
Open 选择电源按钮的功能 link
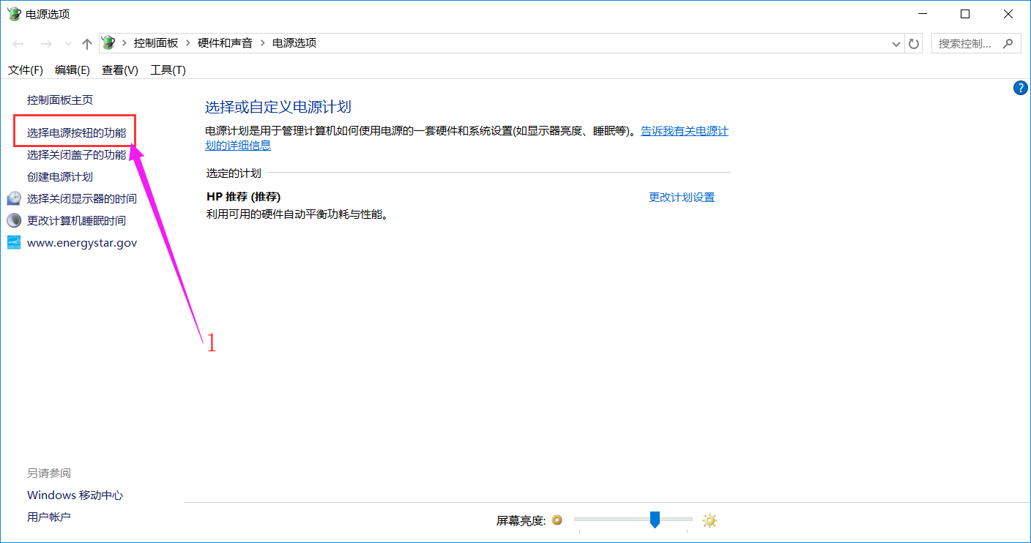(x=76, y=133)
